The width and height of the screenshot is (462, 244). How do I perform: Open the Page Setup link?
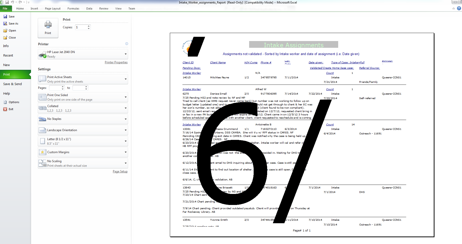click(120, 171)
